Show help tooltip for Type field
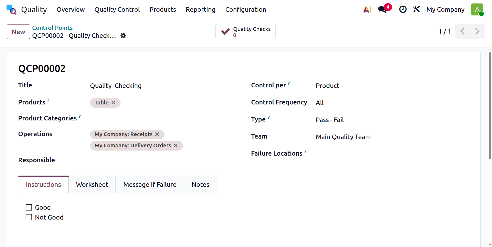This screenshot has height=247, width=492. (269, 117)
